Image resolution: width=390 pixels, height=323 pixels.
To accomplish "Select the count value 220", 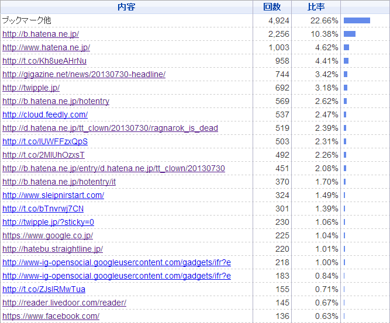I will pos(282,249).
